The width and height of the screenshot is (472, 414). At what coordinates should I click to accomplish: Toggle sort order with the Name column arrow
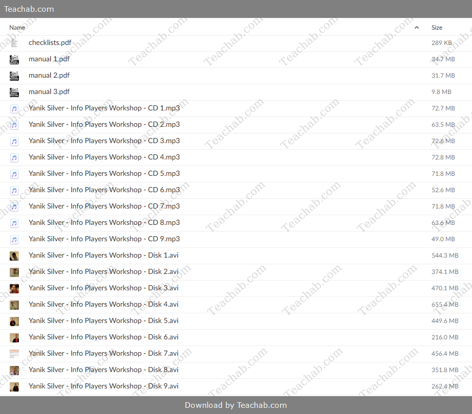point(417,28)
